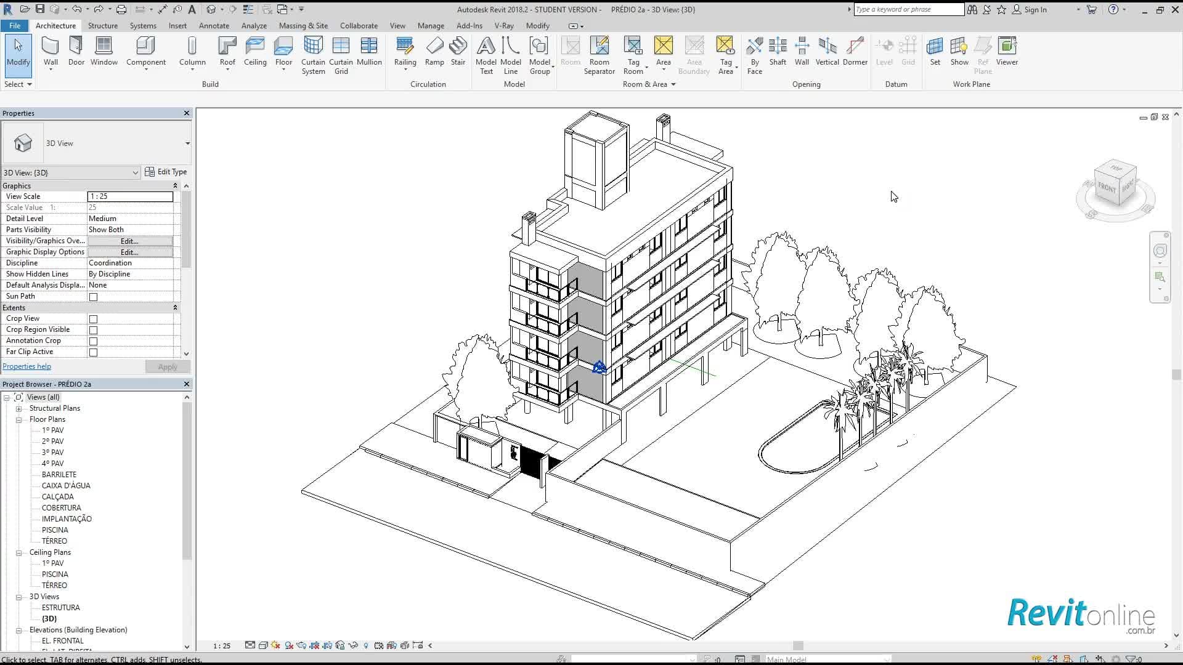The width and height of the screenshot is (1183, 665).
Task: Collapse the Extents properties section
Action: pyautogui.click(x=175, y=307)
